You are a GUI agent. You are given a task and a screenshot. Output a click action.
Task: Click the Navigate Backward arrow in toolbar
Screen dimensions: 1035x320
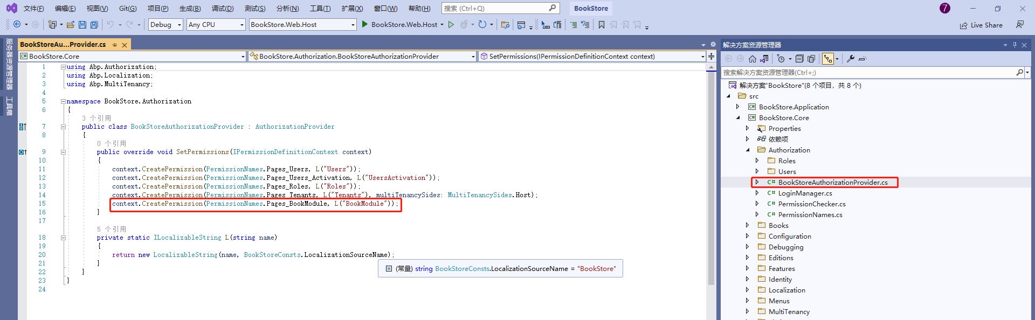(17, 25)
